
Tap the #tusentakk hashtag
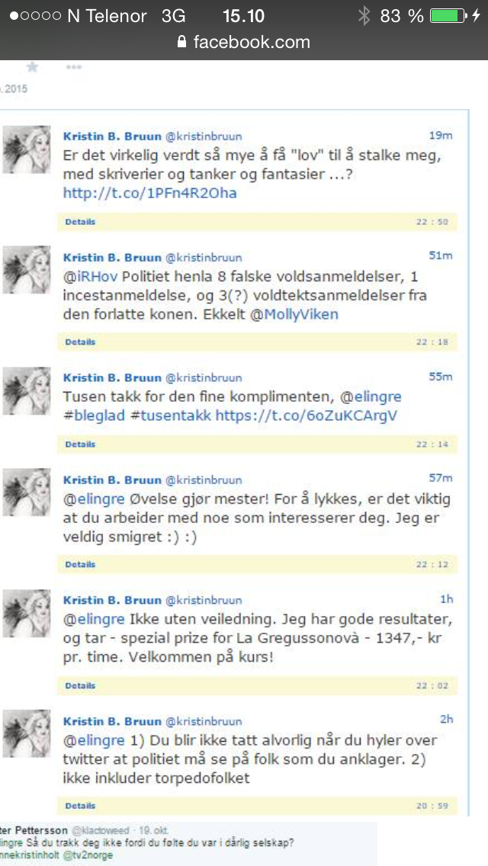pyautogui.click(x=170, y=415)
